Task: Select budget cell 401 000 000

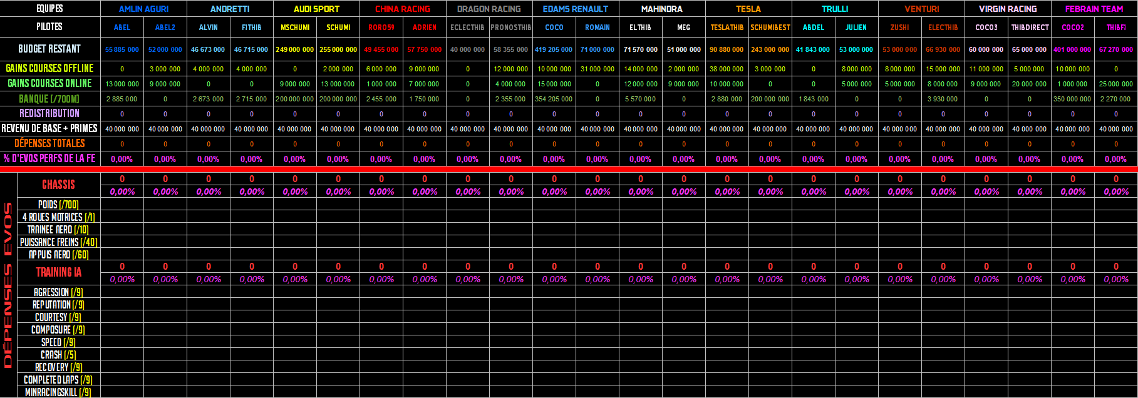Action: tap(1073, 49)
